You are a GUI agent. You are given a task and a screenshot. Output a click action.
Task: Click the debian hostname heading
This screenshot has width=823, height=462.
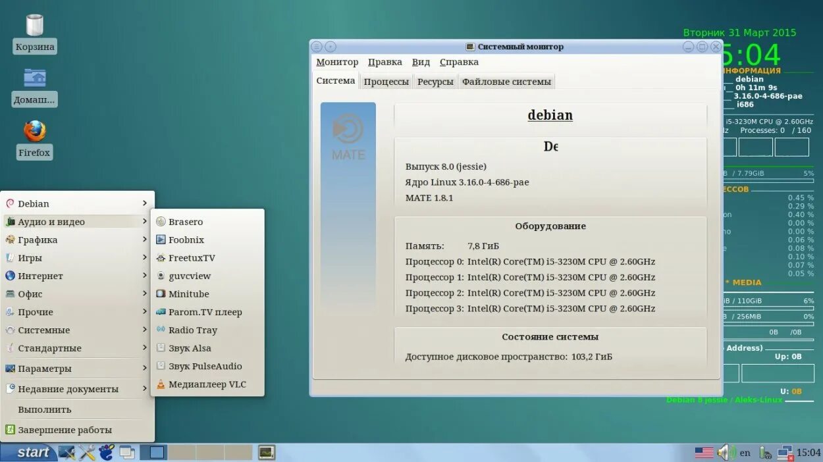tap(550, 115)
